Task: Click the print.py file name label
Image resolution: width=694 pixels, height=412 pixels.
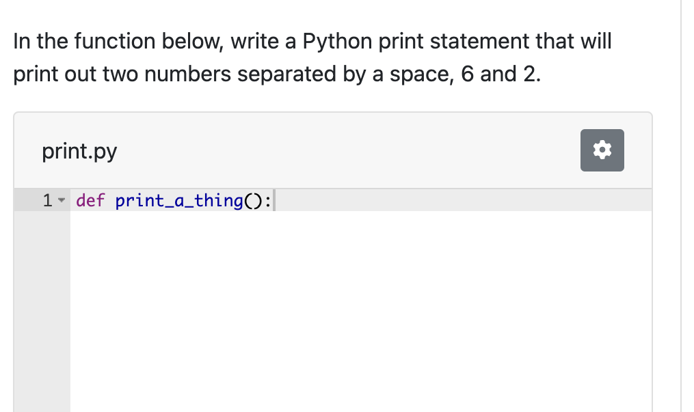Action: point(79,151)
